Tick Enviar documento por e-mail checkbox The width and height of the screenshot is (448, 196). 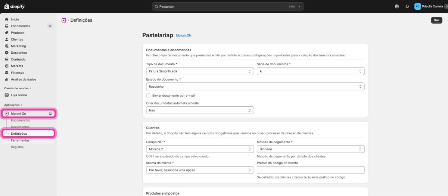tap(148, 96)
